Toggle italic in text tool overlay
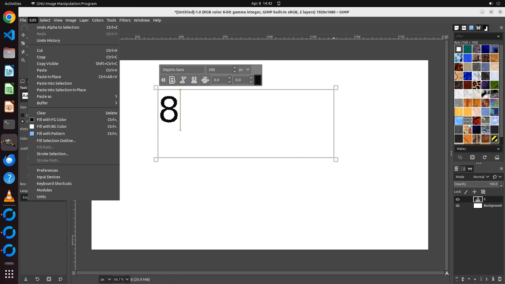 tap(183, 80)
